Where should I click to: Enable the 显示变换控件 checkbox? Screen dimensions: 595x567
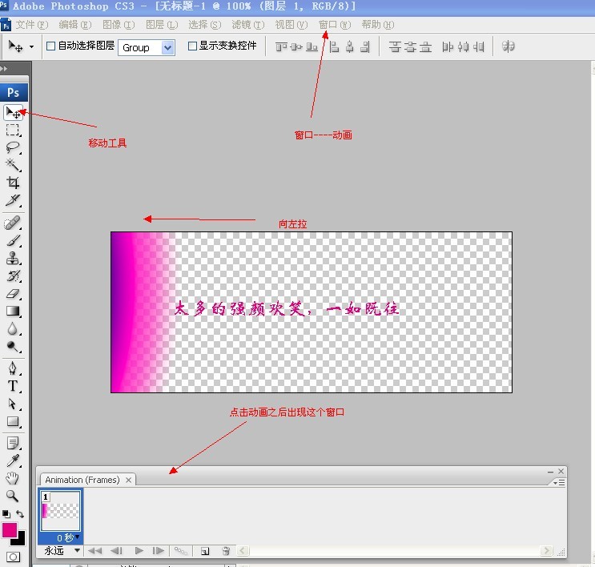tap(192, 46)
